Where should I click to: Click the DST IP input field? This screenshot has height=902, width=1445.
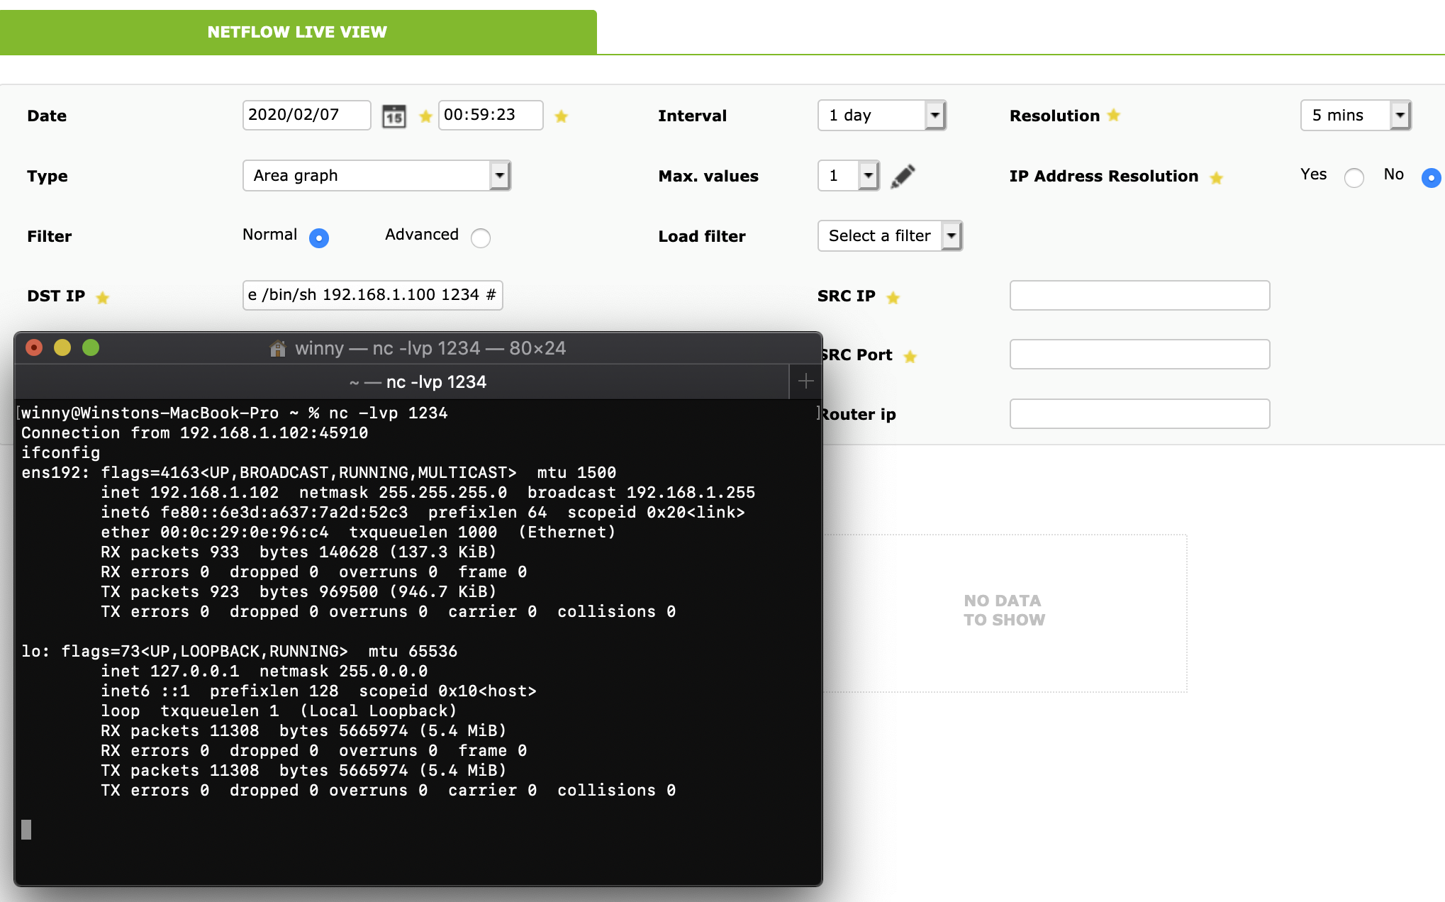coord(372,295)
